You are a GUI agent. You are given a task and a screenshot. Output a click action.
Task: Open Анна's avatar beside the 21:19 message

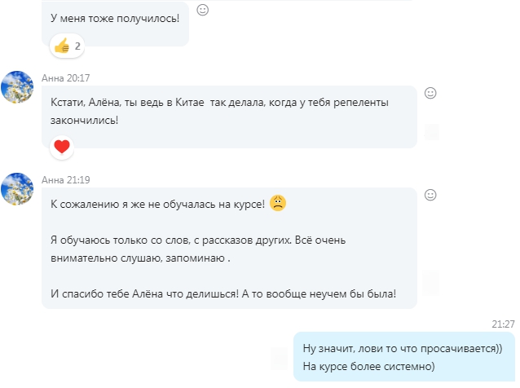[17, 188]
